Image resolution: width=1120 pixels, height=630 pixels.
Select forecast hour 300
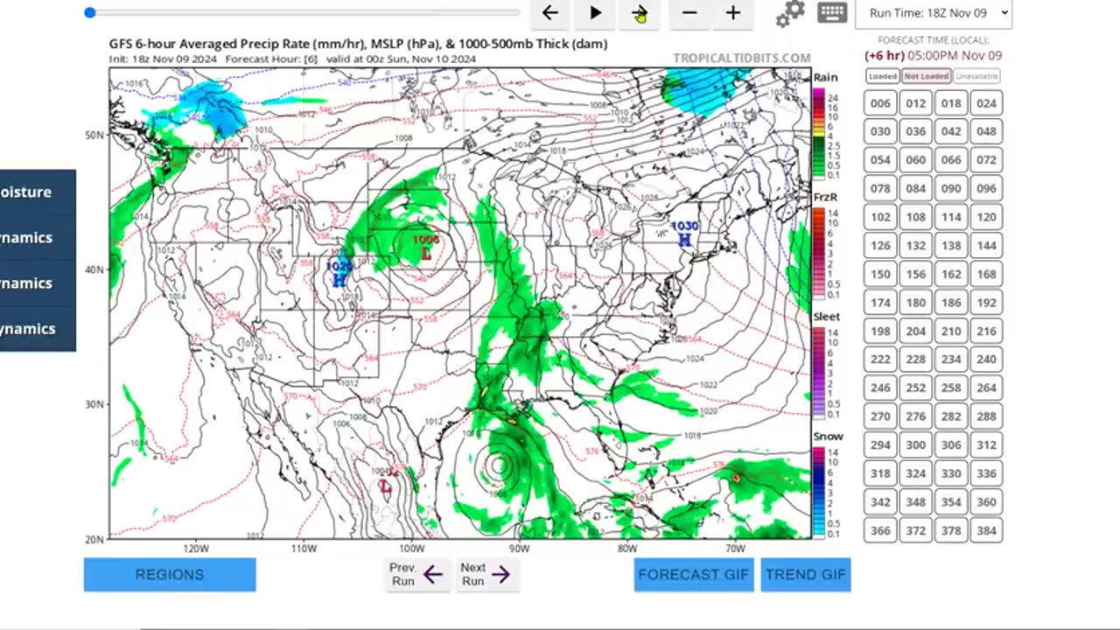click(916, 444)
